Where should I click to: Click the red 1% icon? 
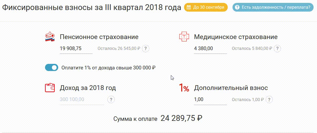coord(184,88)
